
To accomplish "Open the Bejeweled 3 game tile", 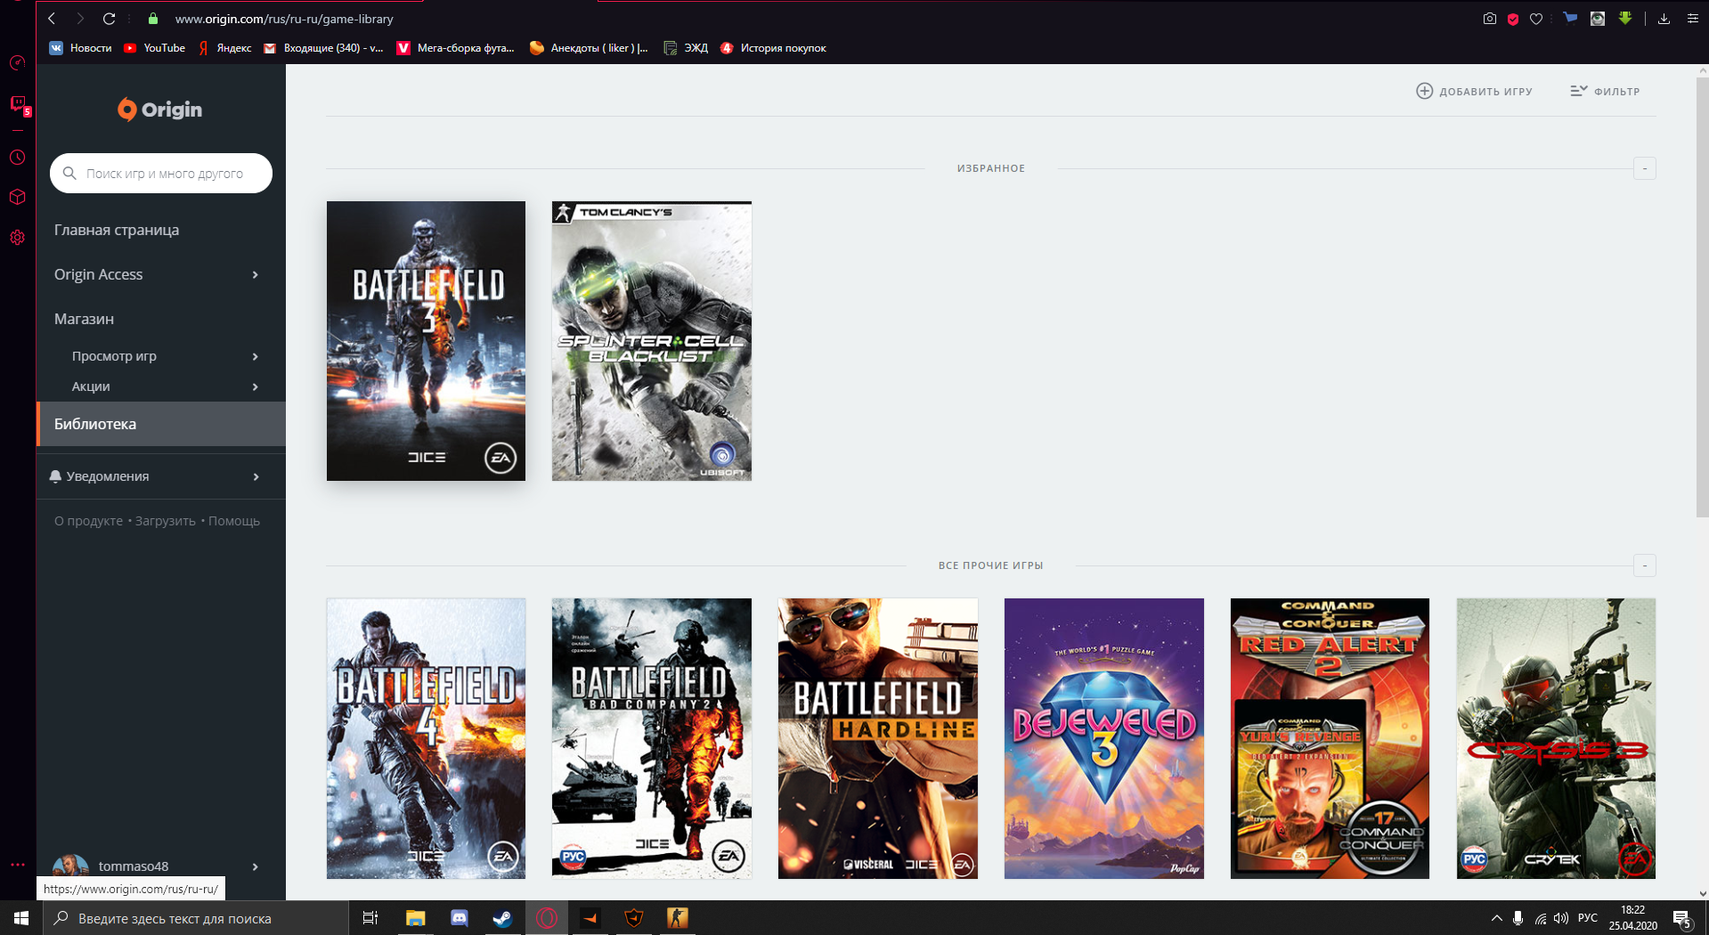I will [x=1104, y=738].
